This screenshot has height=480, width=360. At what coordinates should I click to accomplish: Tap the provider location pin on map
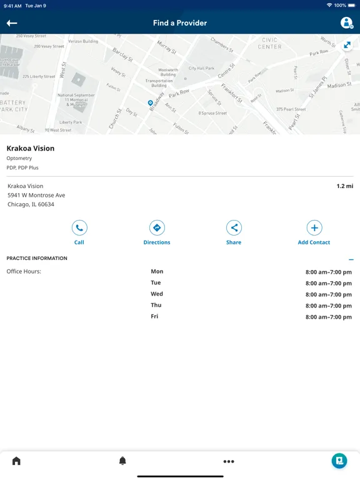[150, 103]
